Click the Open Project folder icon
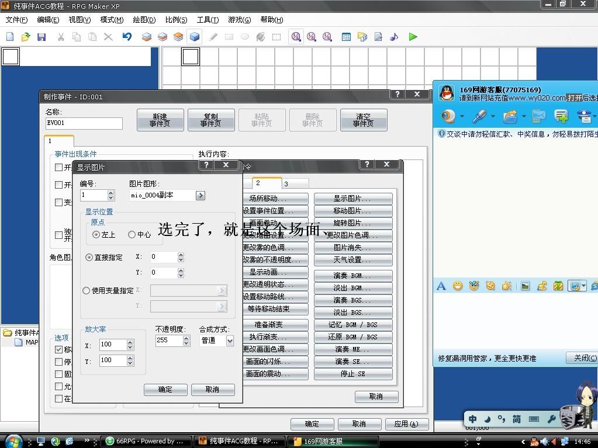Image resolution: width=598 pixels, height=448 pixels. click(x=26, y=37)
